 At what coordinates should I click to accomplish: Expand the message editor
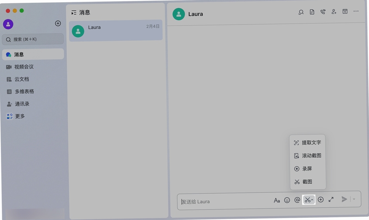tap(331, 199)
